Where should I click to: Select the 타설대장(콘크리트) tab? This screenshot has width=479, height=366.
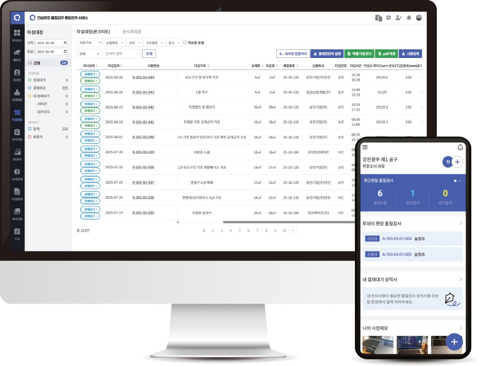coord(93,32)
